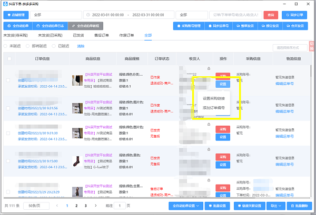This screenshot has width=316, height=215.
Task: Click the red 查询 search button
Action: pyautogui.click(x=271, y=15)
